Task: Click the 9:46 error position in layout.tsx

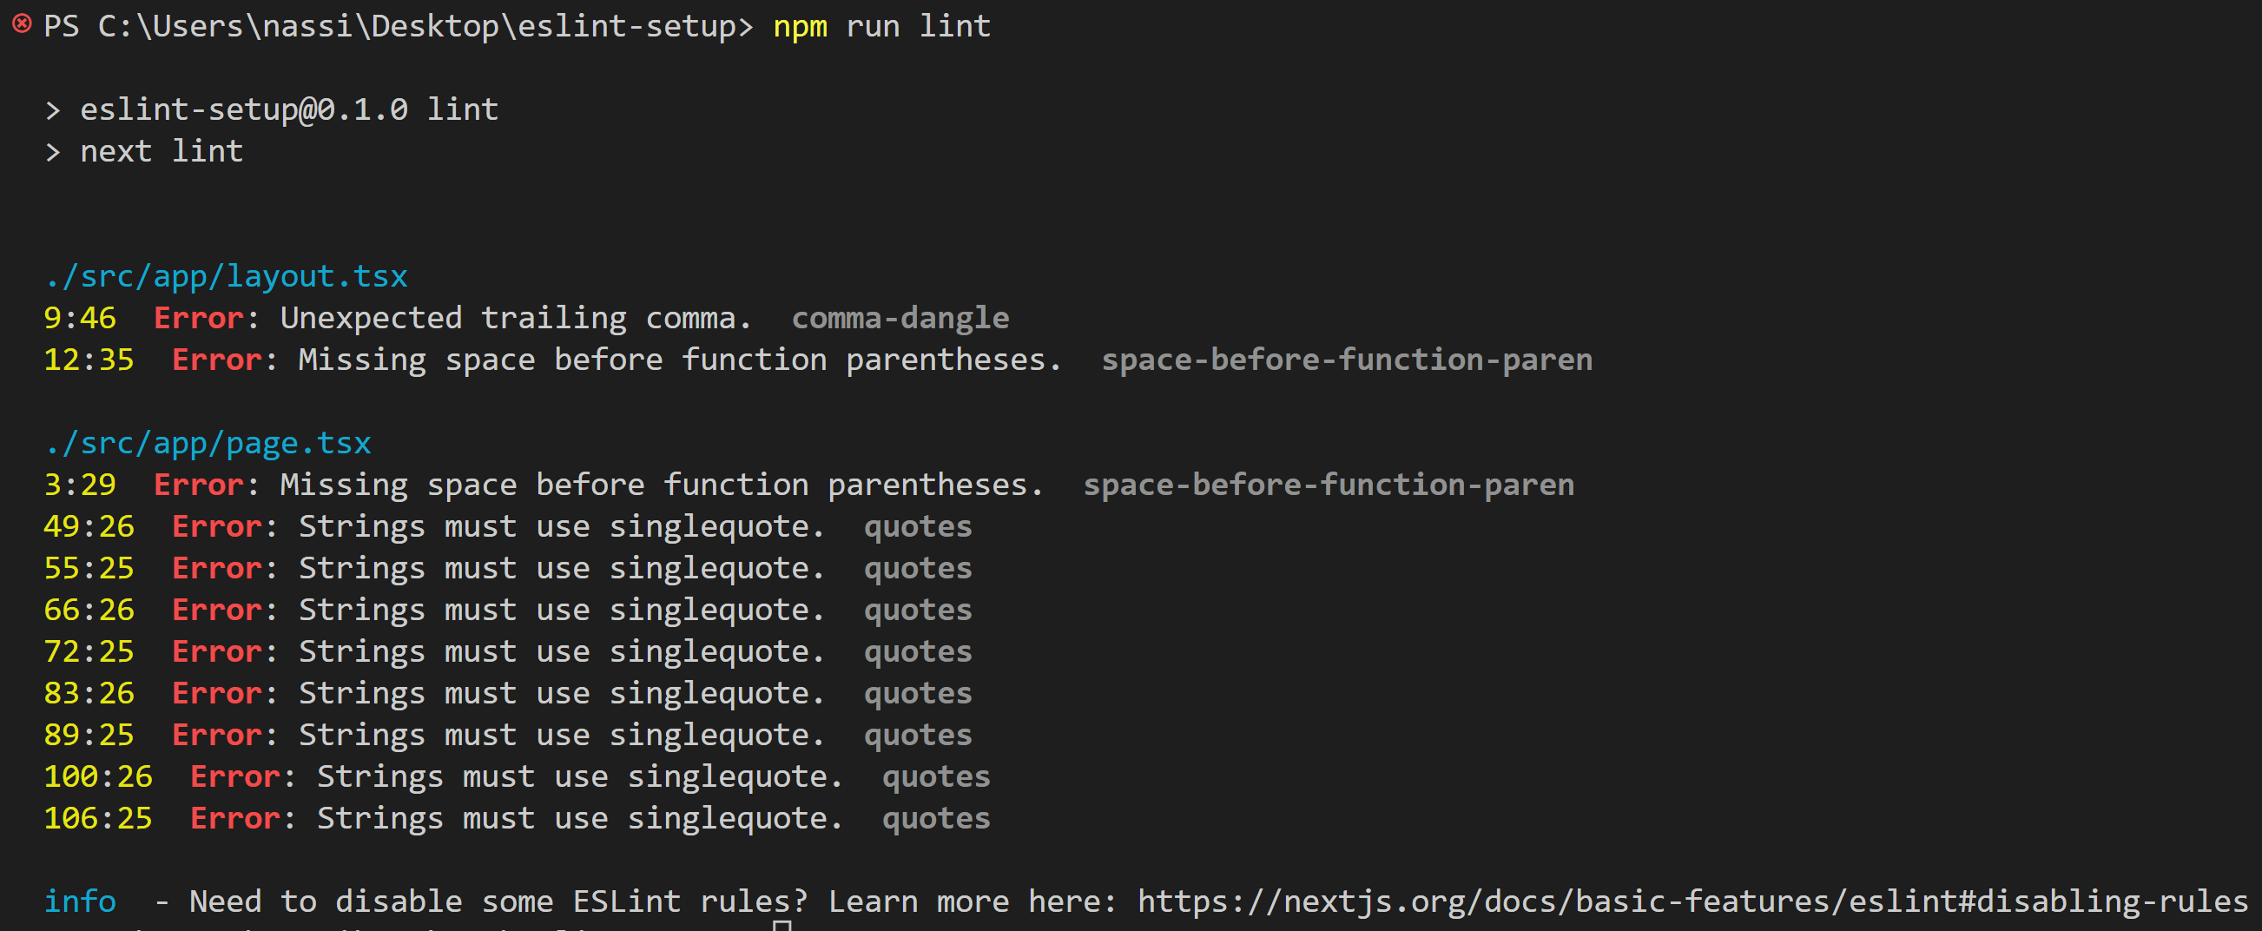Action: [79, 318]
